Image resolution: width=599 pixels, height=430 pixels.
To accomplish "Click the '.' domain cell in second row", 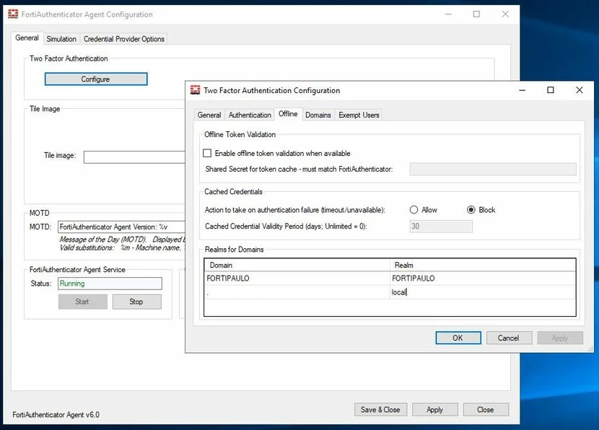I will click(297, 292).
